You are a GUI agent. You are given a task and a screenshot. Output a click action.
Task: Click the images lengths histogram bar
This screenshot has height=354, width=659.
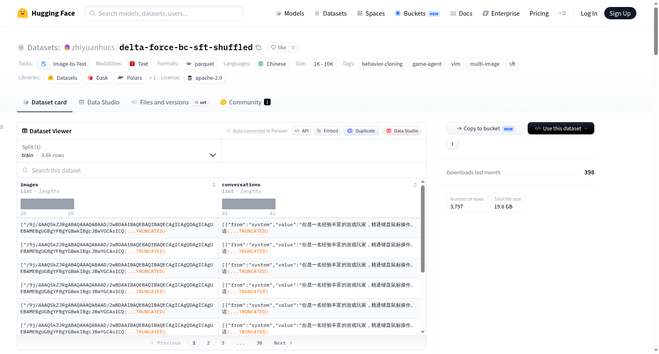coord(47,204)
